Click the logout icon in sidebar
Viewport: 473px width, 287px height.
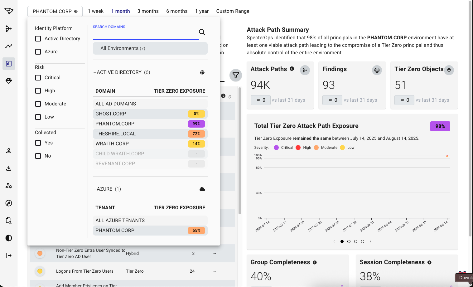(9, 256)
